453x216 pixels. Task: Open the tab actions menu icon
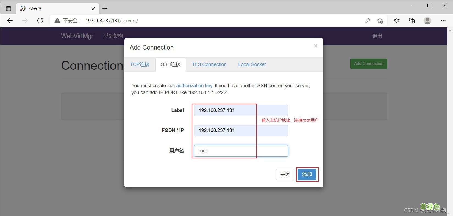(x=9, y=9)
